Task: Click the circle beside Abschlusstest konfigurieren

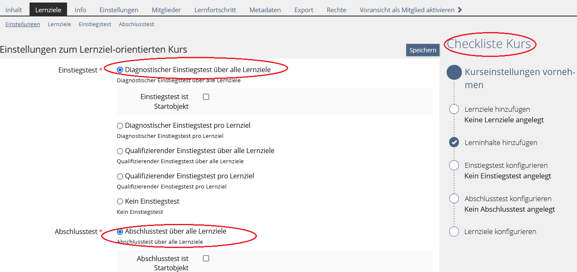Action: click(x=454, y=199)
